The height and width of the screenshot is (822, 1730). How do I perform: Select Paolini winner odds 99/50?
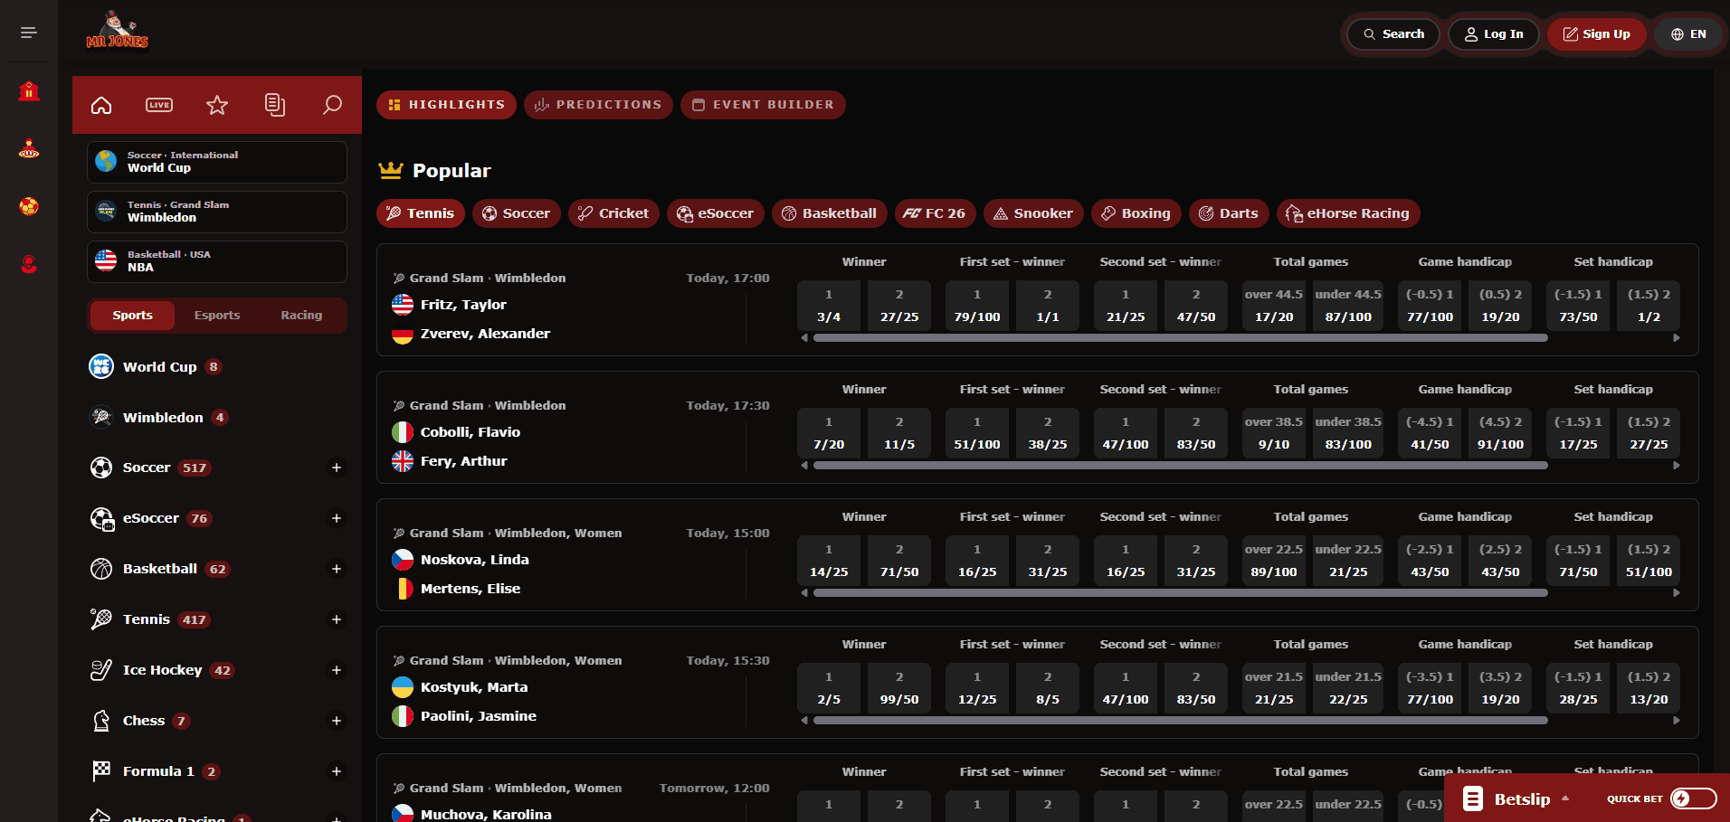coord(899,688)
